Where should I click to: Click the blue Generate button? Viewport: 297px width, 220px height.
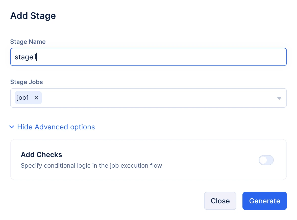pyautogui.click(x=265, y=201)
